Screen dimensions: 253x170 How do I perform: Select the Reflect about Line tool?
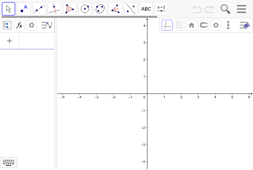[131, 9]
